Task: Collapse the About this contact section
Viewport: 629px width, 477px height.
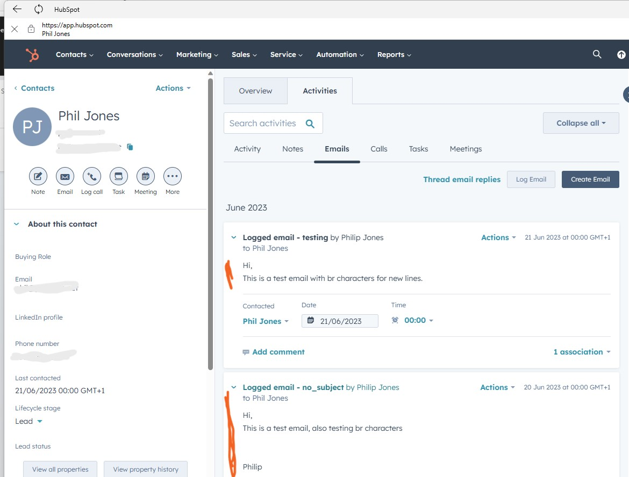Action: [16, 224]
